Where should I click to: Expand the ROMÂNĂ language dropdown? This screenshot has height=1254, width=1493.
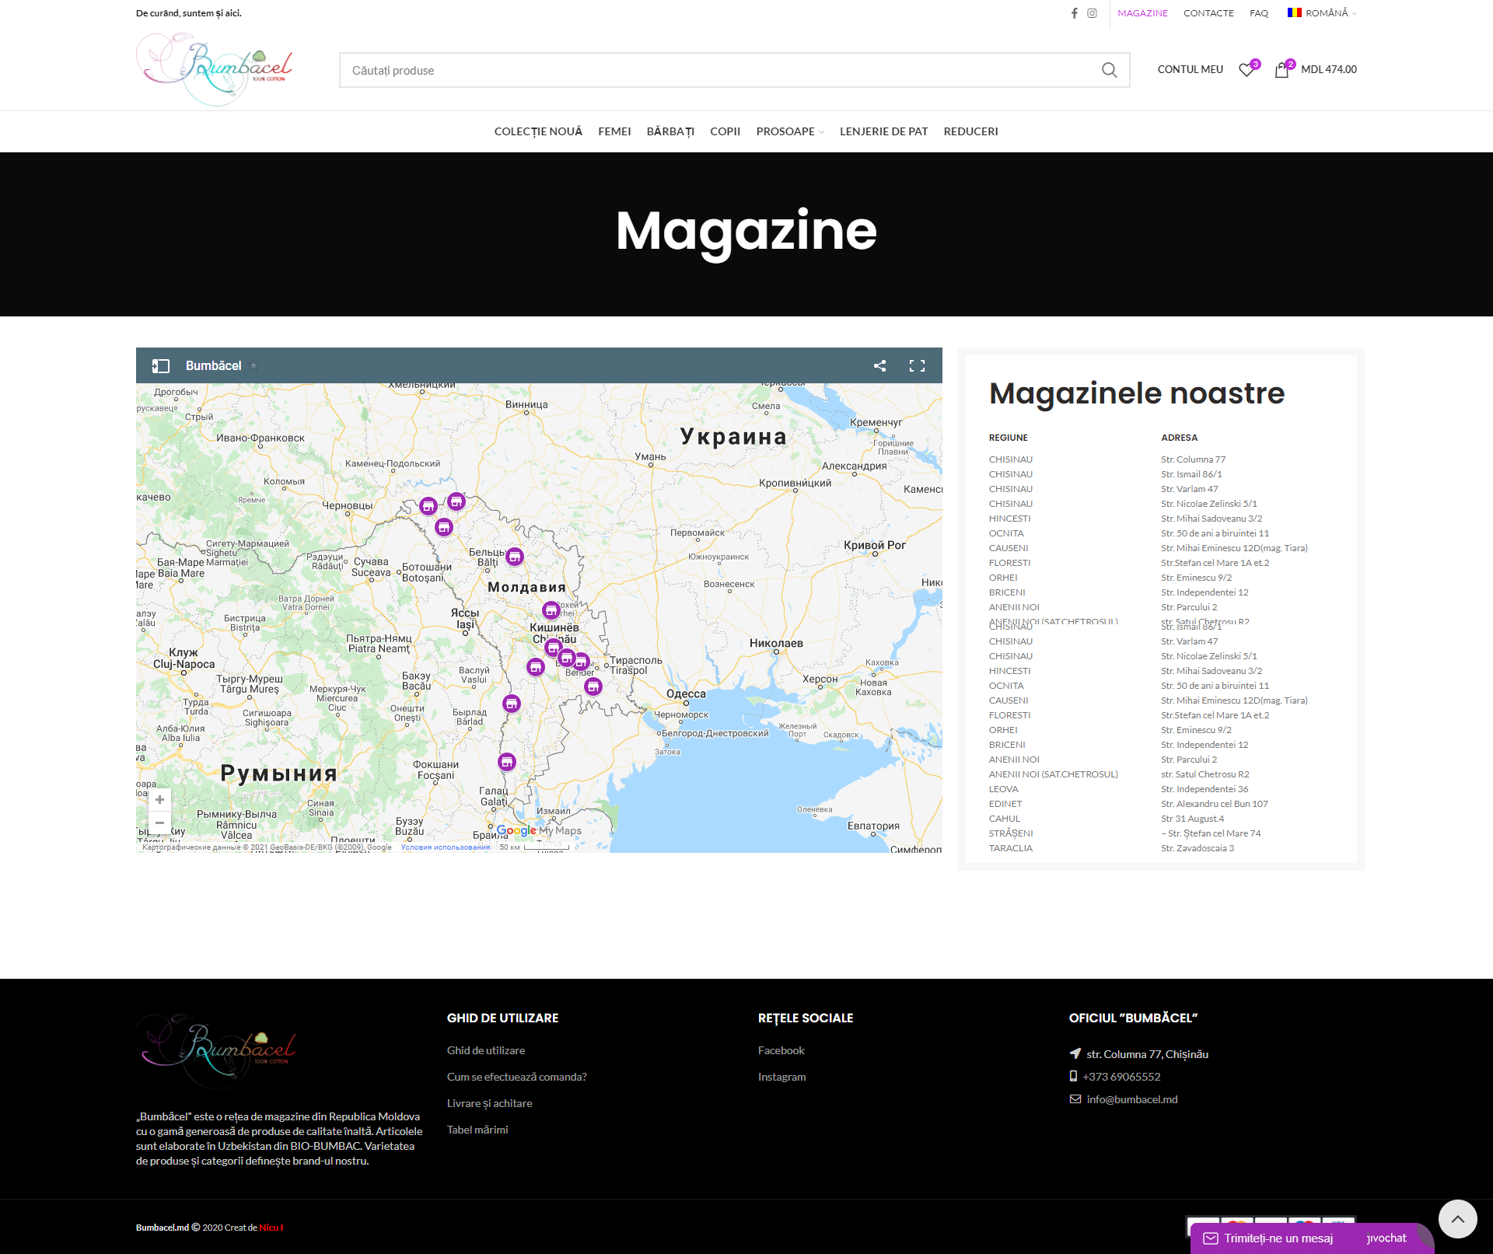tap(1322, 13)
